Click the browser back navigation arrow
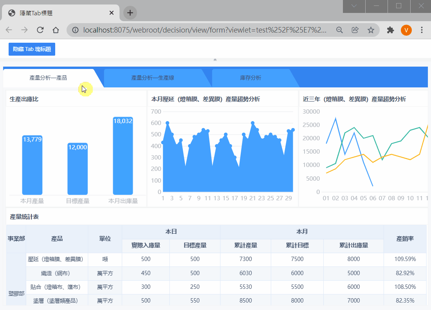431x310 pixels. coord(9,30)
